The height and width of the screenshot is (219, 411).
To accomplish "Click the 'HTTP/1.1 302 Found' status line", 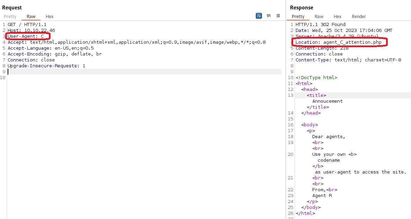I will click(320, 24).
